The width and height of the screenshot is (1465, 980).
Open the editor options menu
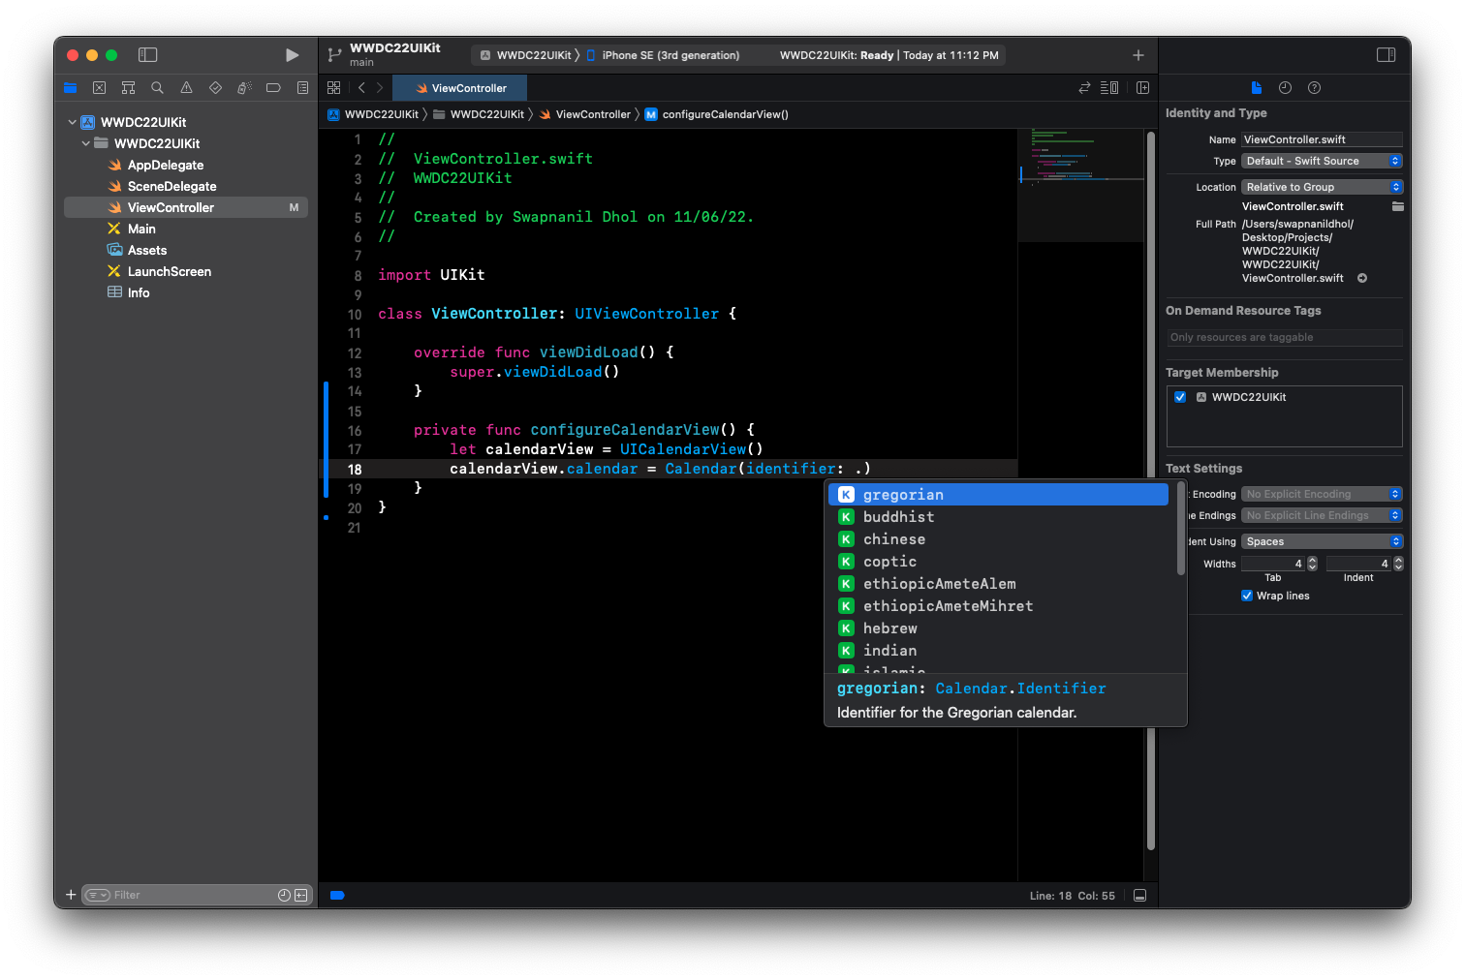1109,88
